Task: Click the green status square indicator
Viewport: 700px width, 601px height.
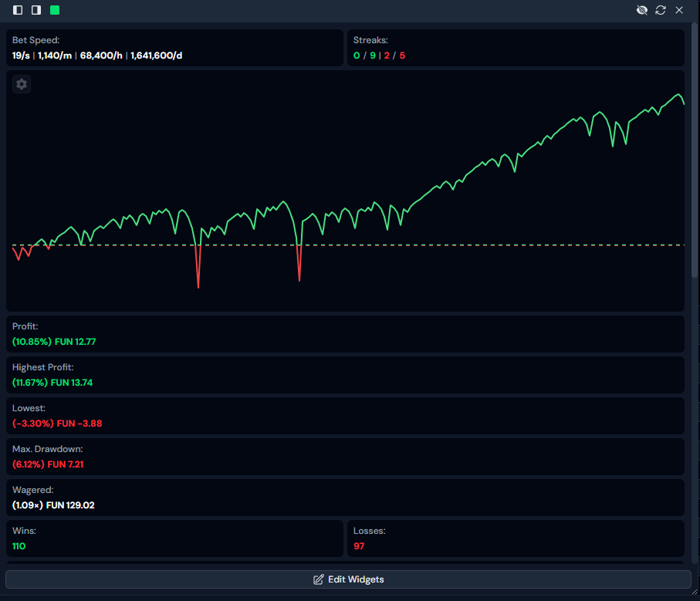Action: 55,10
